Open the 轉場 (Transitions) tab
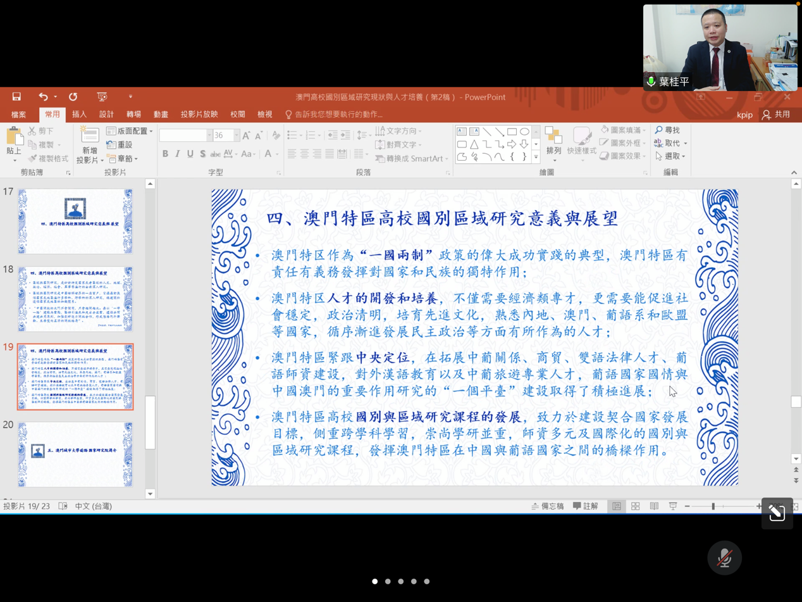The height and width of the screenshot is (602, 802). [134, 115]
